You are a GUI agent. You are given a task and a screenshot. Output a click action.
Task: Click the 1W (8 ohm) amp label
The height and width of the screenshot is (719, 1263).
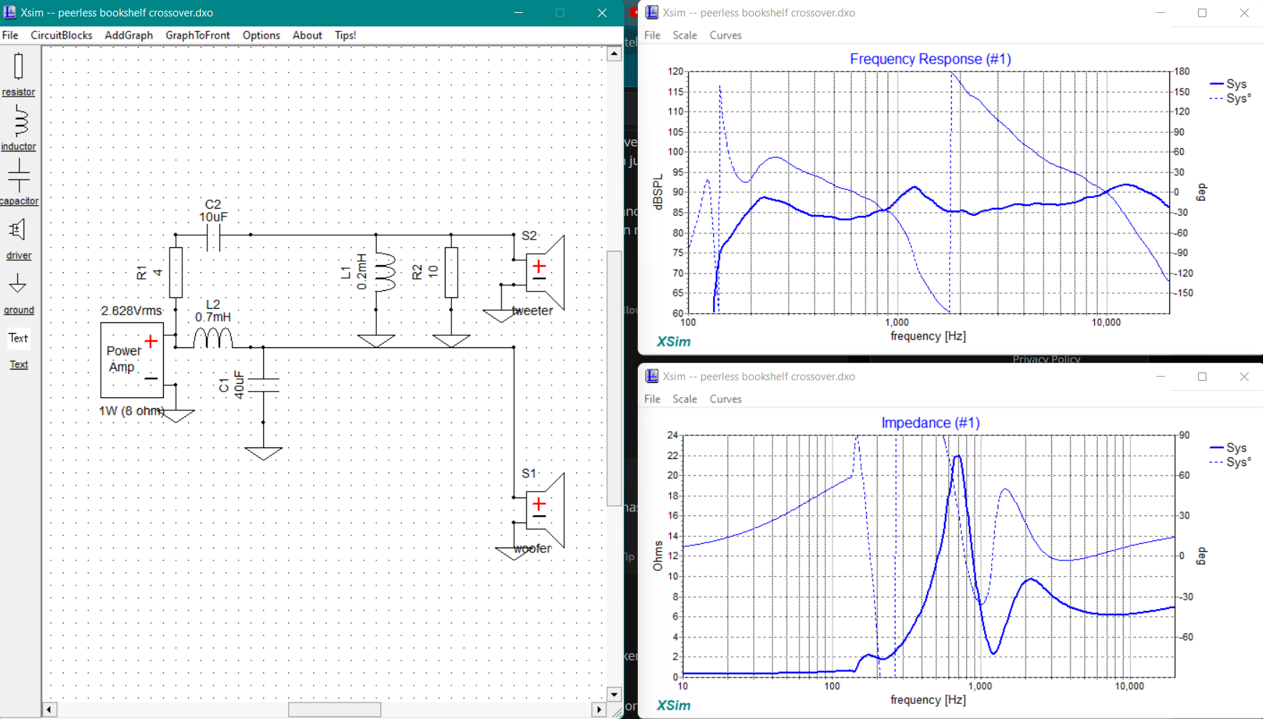click(x=132, y=411)
